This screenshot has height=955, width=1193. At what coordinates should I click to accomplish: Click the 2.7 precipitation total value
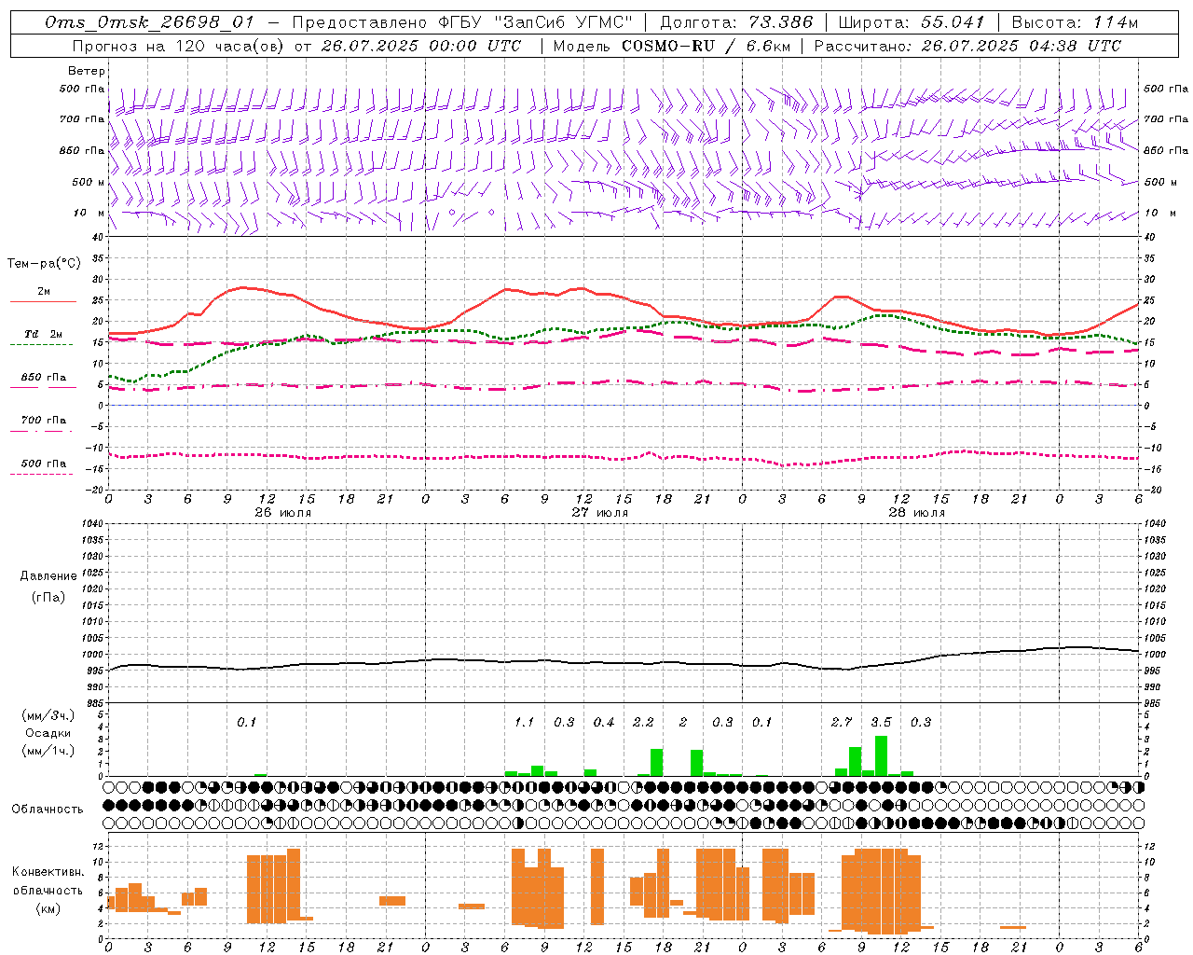842,722
